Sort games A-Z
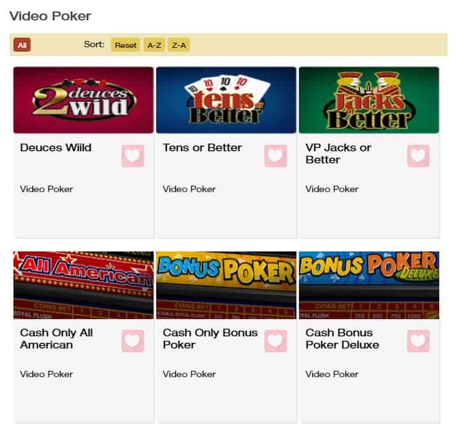 click(154, 45)
